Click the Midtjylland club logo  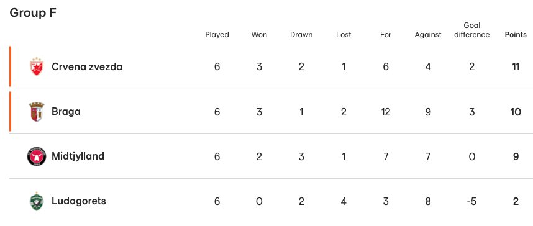tap(37, 156)
